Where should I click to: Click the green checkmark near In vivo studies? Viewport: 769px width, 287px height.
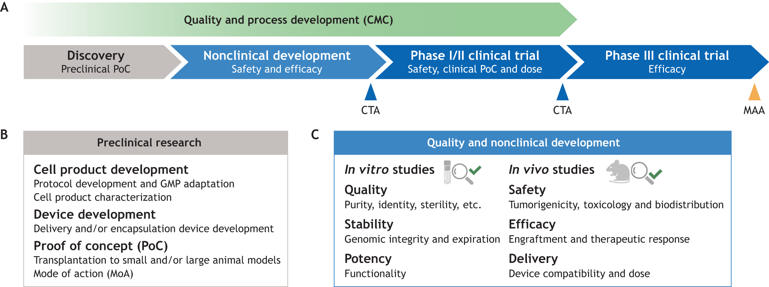pyautogui.click(x=655, y=174)
